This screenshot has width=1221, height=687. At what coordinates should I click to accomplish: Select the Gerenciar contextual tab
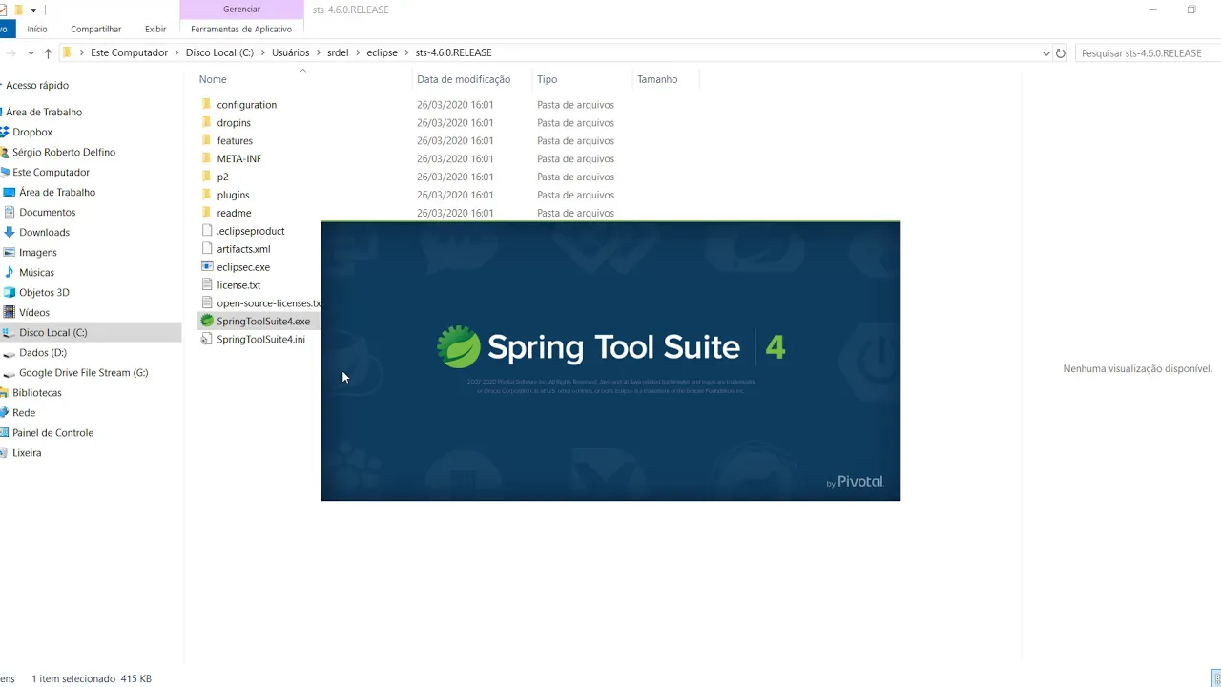click(241, 9)
